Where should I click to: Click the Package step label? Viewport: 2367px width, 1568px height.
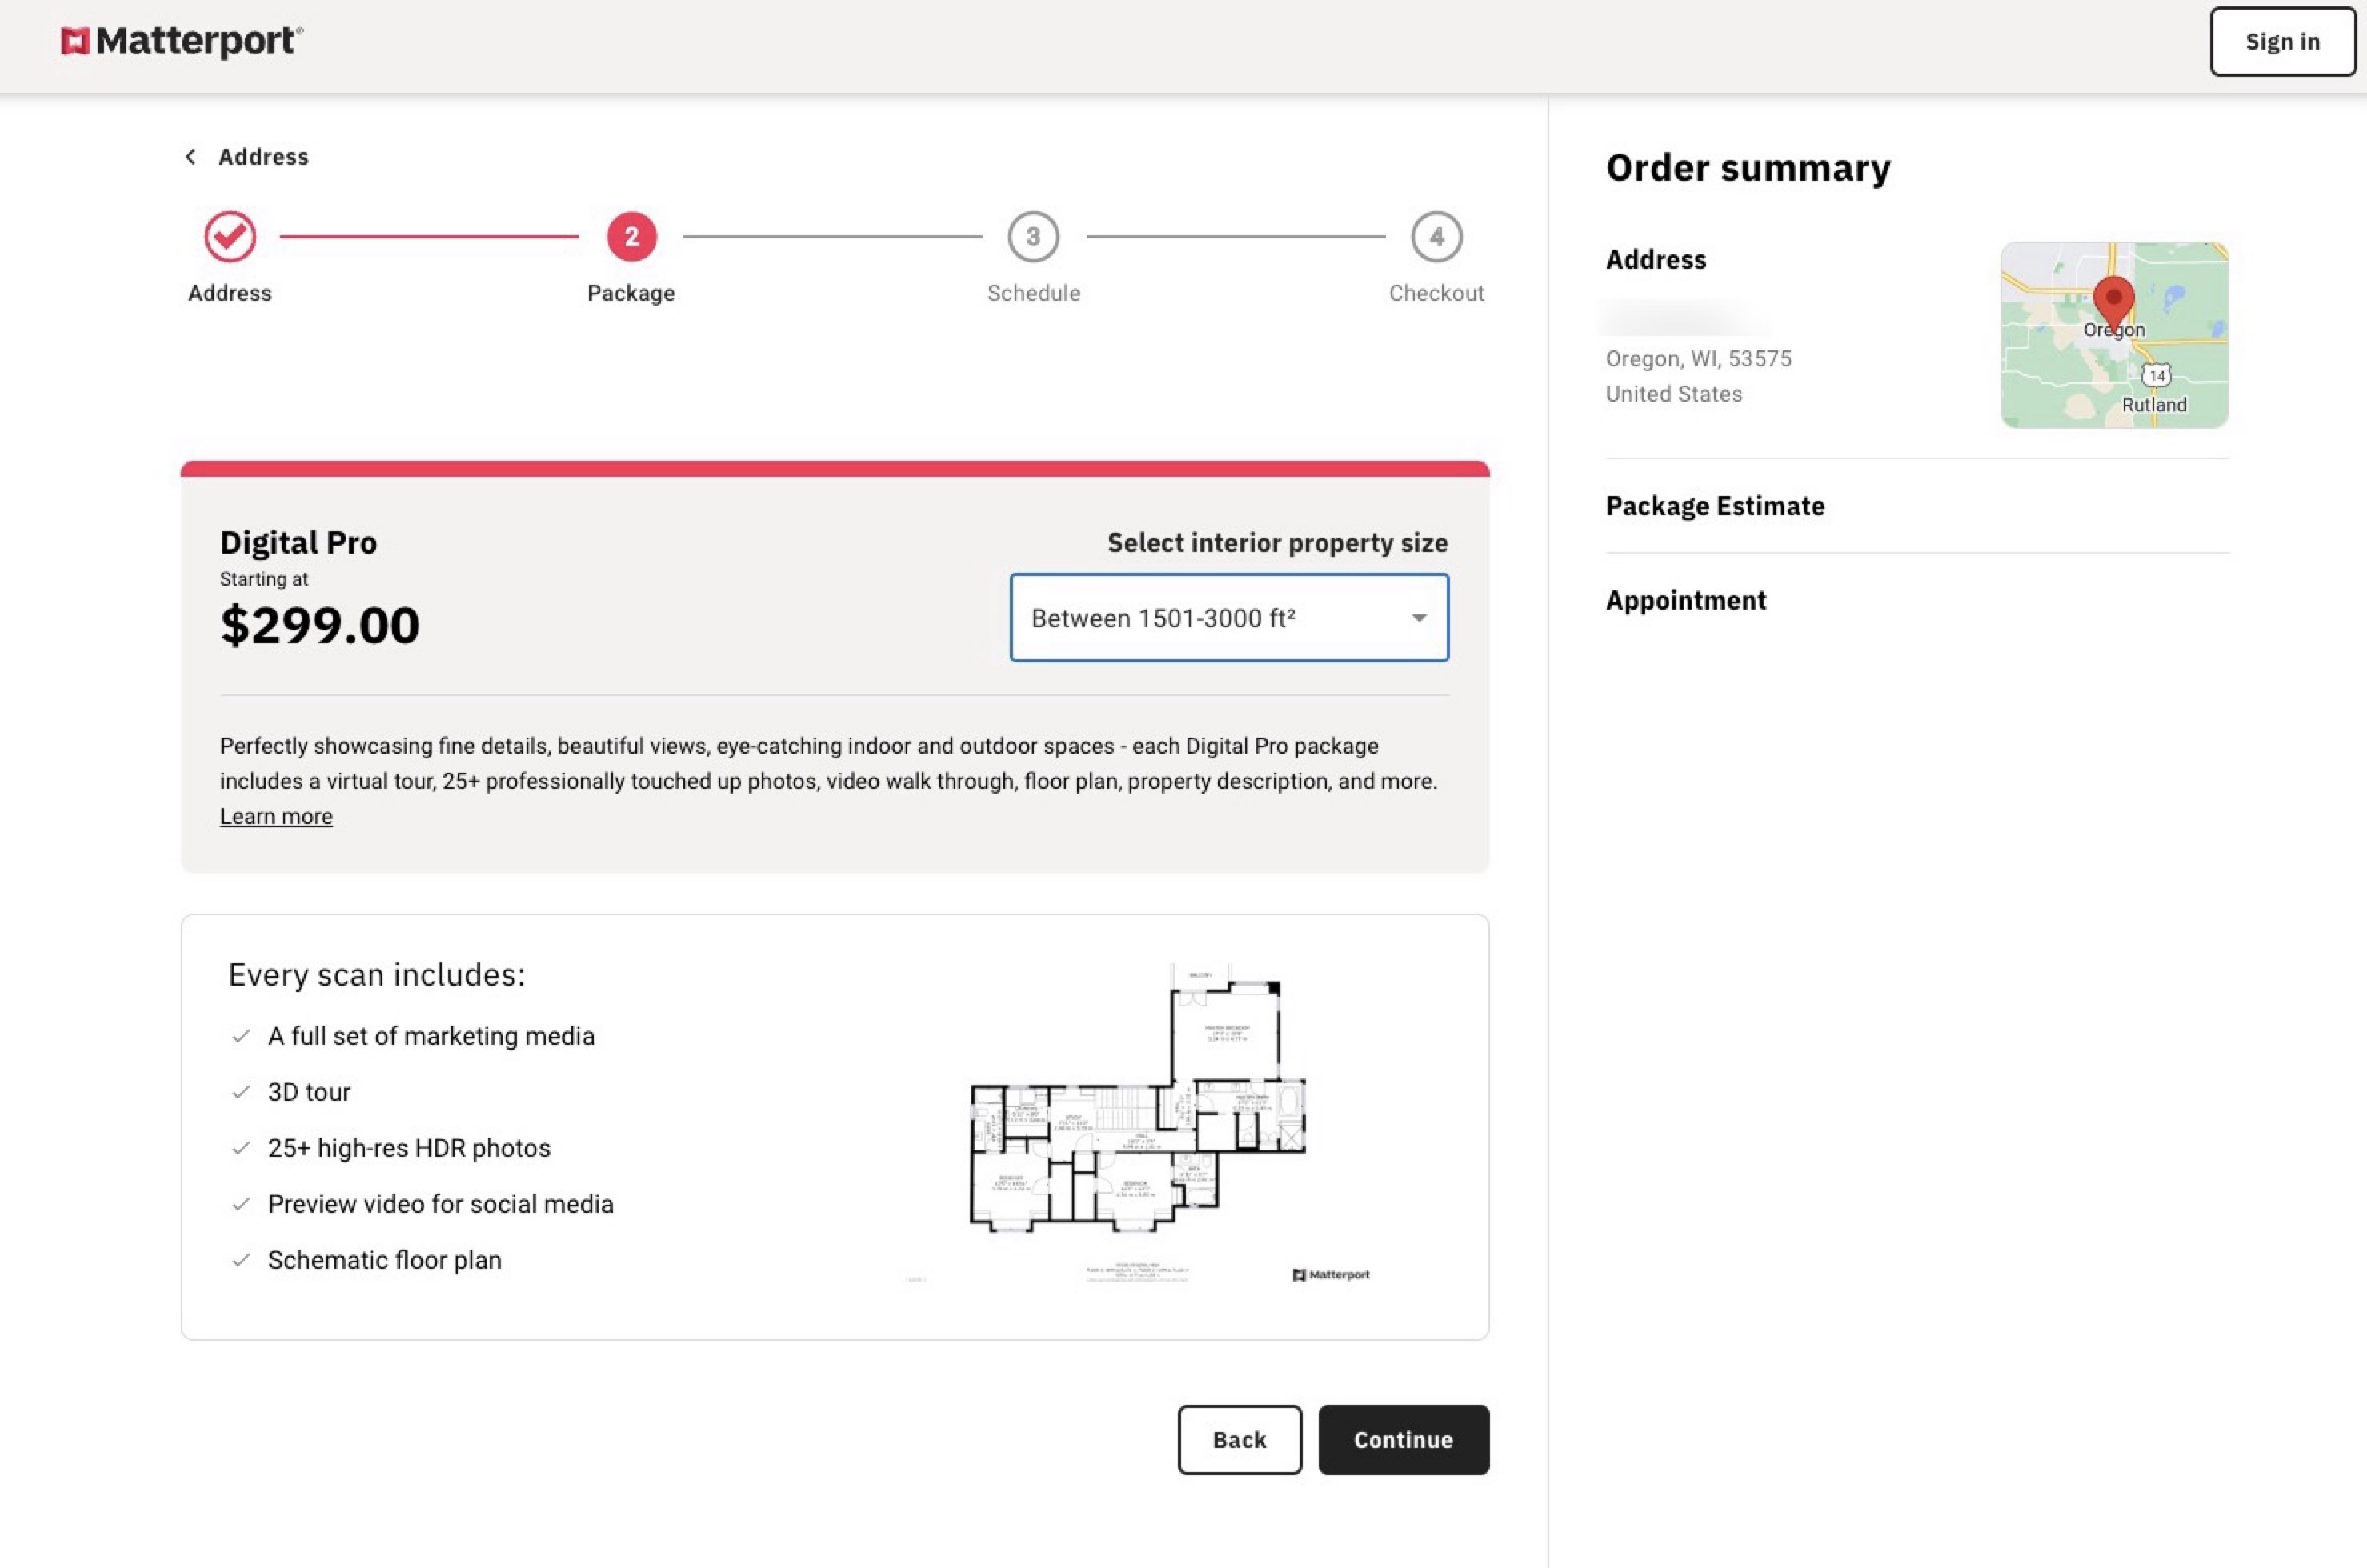(631, 293)
